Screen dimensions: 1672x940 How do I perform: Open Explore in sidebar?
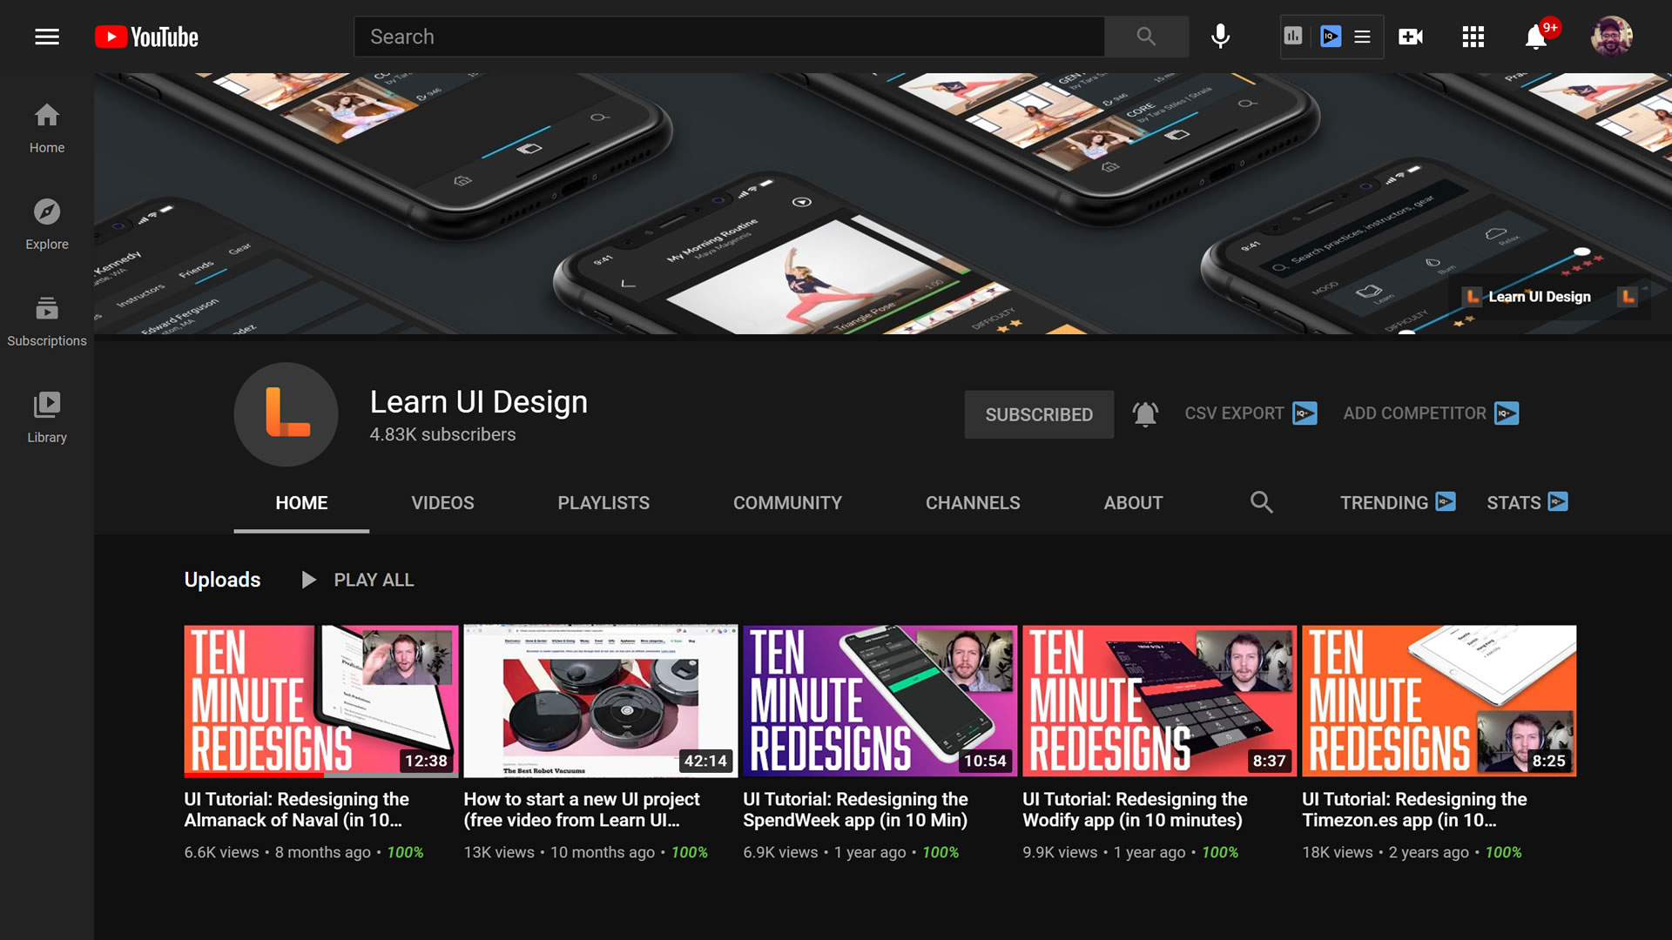[x=47, y=225]
